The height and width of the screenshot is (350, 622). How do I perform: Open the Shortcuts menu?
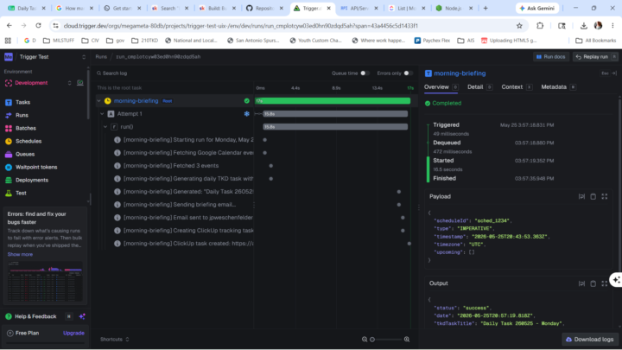tap(114, 340)
